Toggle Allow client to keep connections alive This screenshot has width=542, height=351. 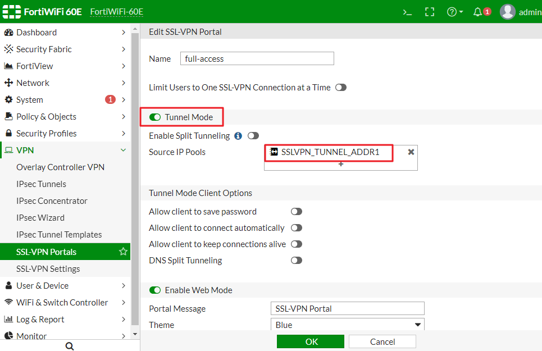(297, 244)
